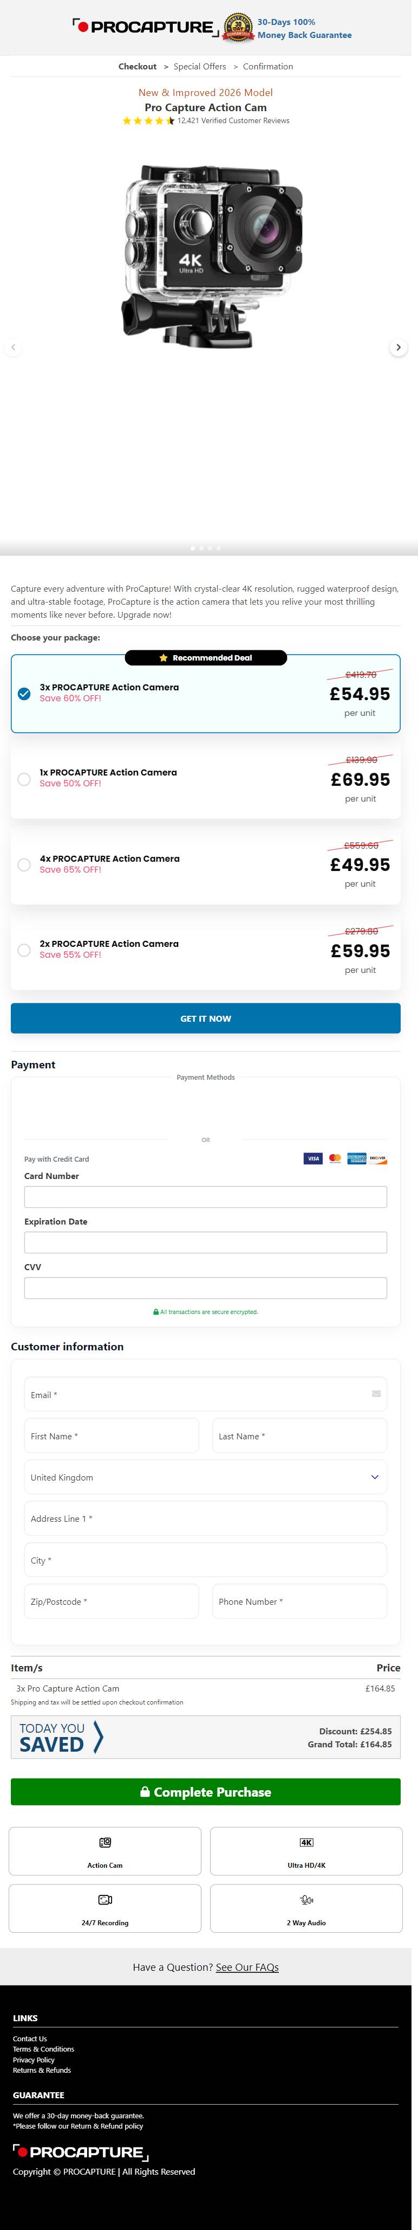Click the 24/7 Recording feature icon

tap(104, 1899)
